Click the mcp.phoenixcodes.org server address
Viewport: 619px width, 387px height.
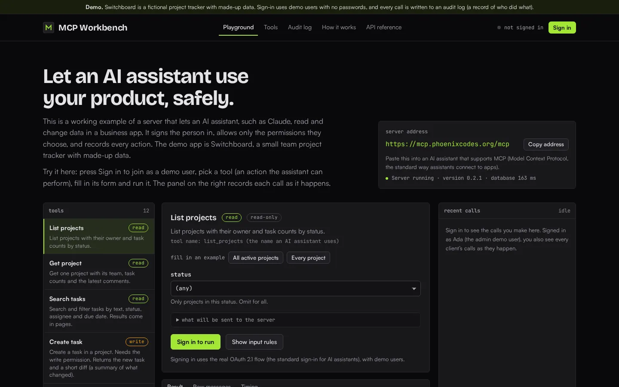click(x=447, y=144)
